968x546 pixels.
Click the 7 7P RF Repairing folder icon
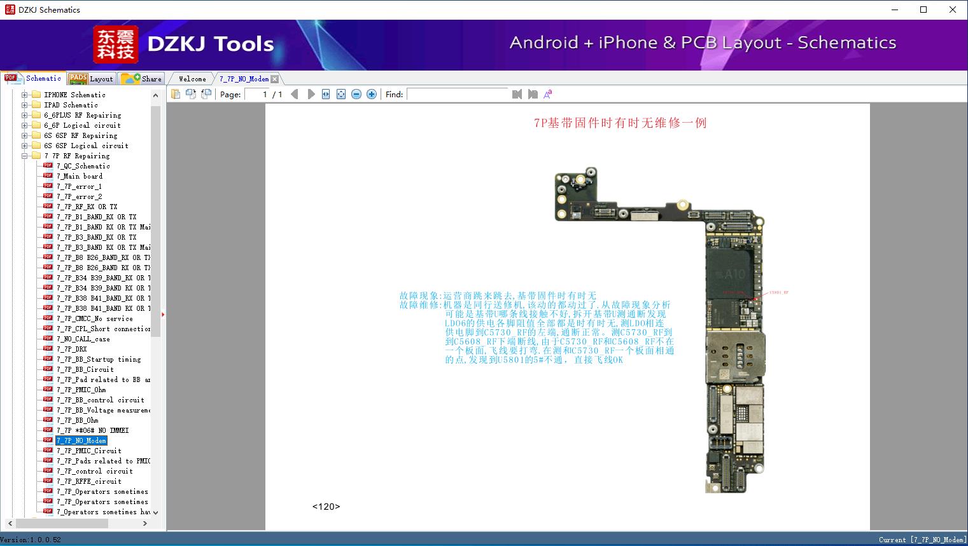pos(36,156)
